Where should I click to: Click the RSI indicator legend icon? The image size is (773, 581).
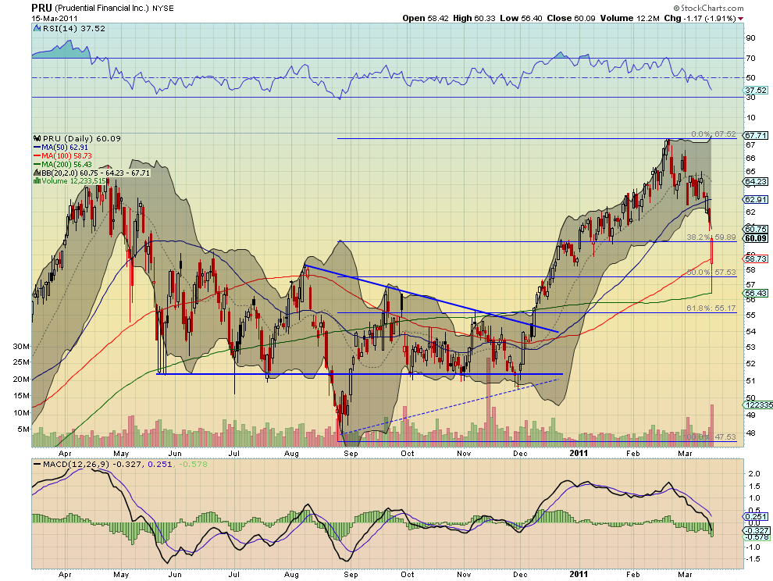37,29
